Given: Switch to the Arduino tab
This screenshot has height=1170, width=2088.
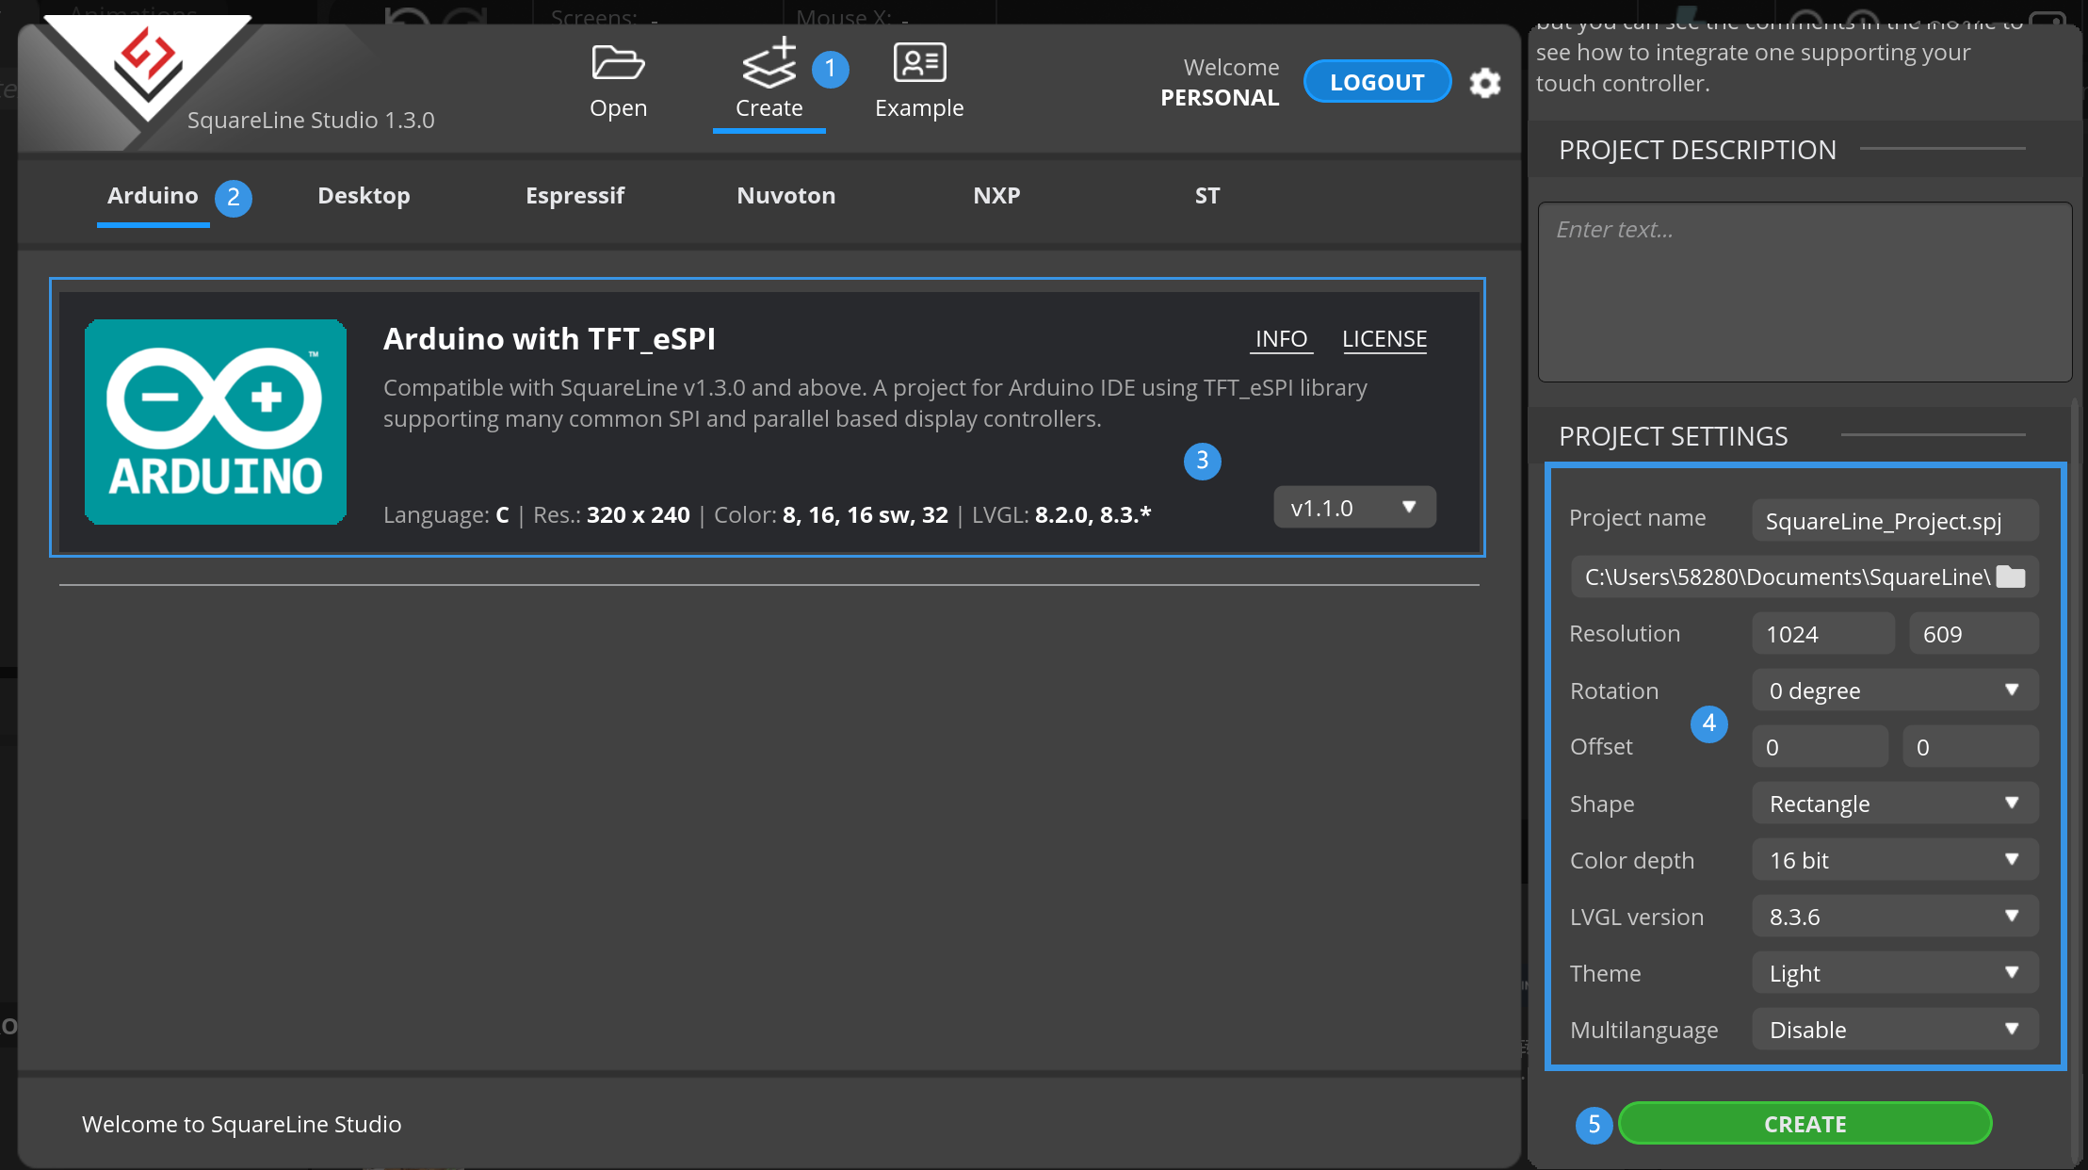Looking at the screenshot, I should click(153, 196).
